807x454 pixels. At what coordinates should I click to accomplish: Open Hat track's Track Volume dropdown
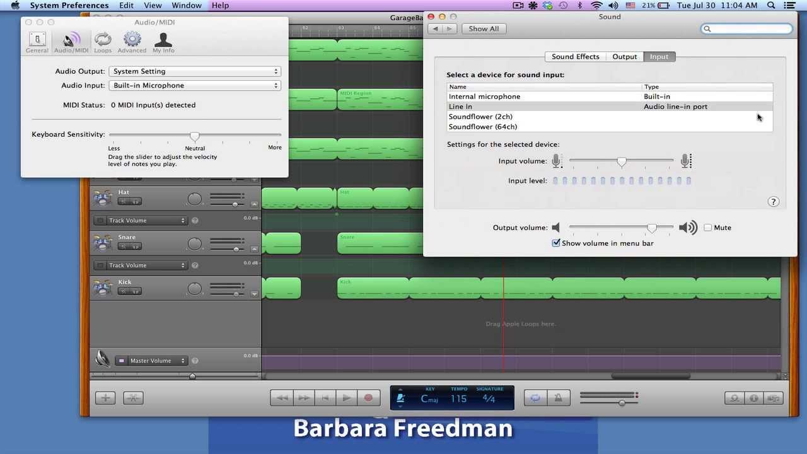(x=147, y=221)
